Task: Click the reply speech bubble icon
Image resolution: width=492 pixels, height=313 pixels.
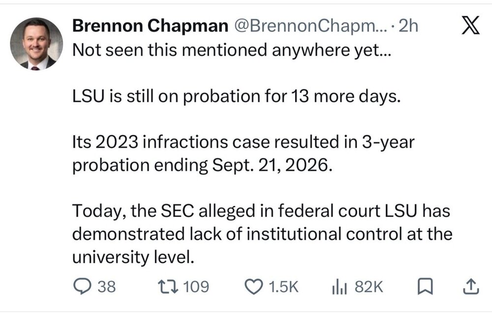Action: 82,286
